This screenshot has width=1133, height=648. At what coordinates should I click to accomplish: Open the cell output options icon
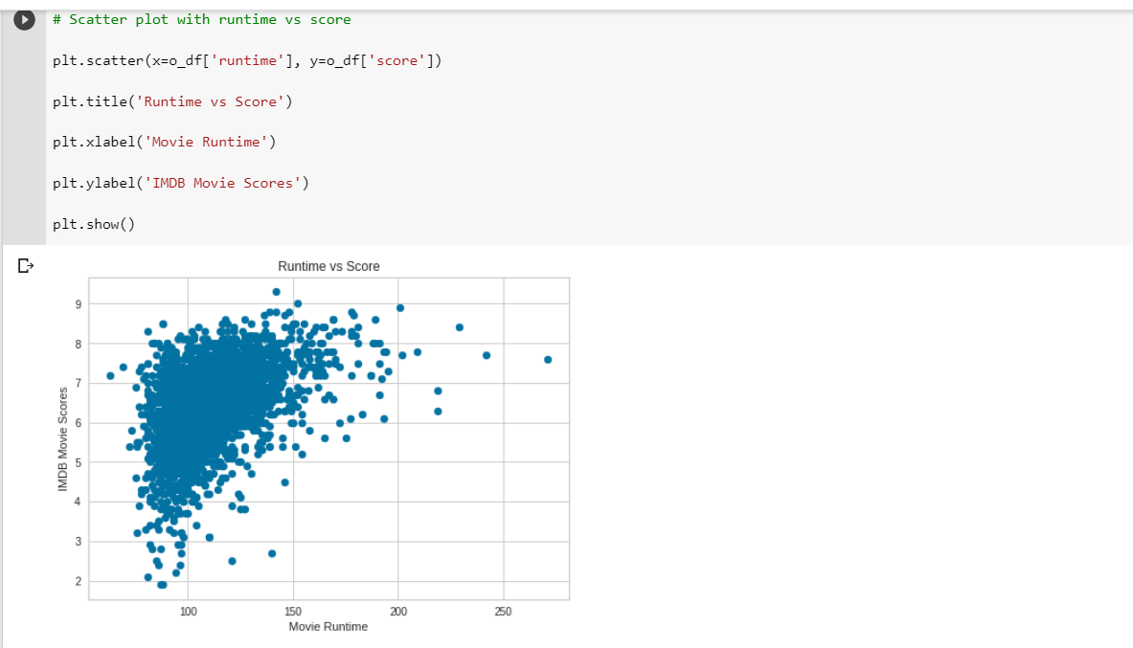click(x=25, y=266)
